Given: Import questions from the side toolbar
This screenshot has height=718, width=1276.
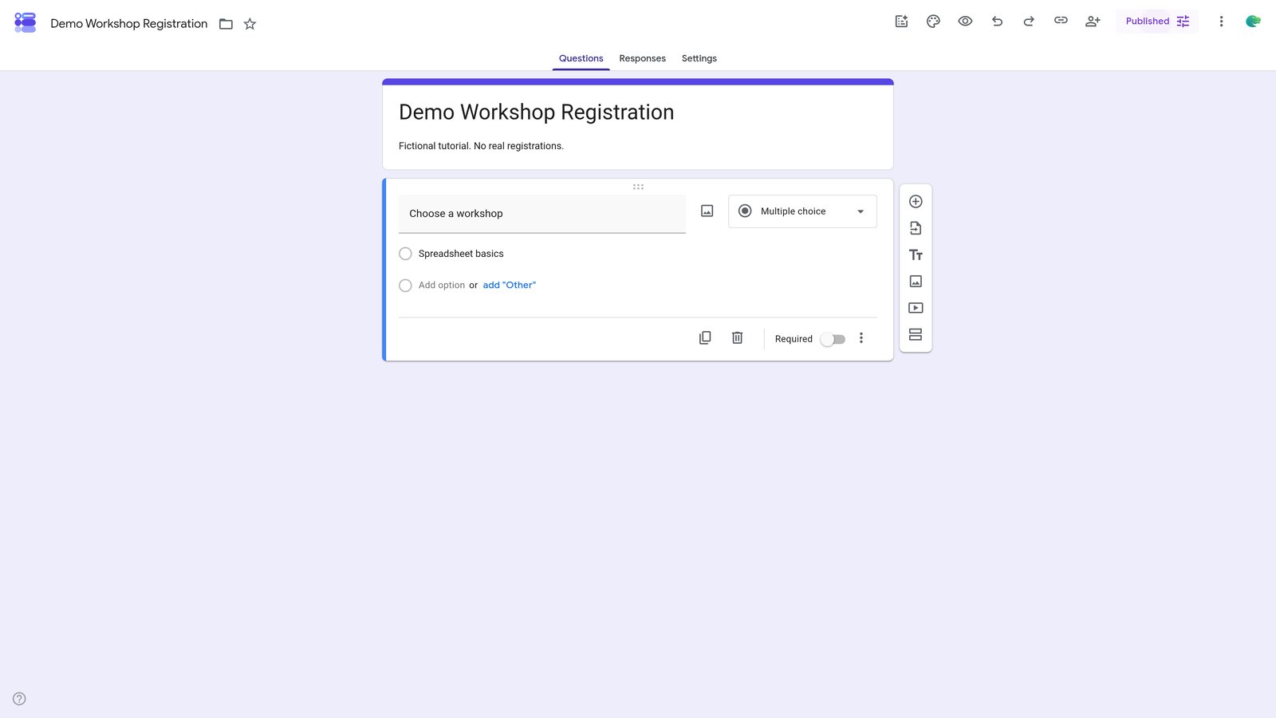Looking at the screenshot, I should tap(916, 228).
